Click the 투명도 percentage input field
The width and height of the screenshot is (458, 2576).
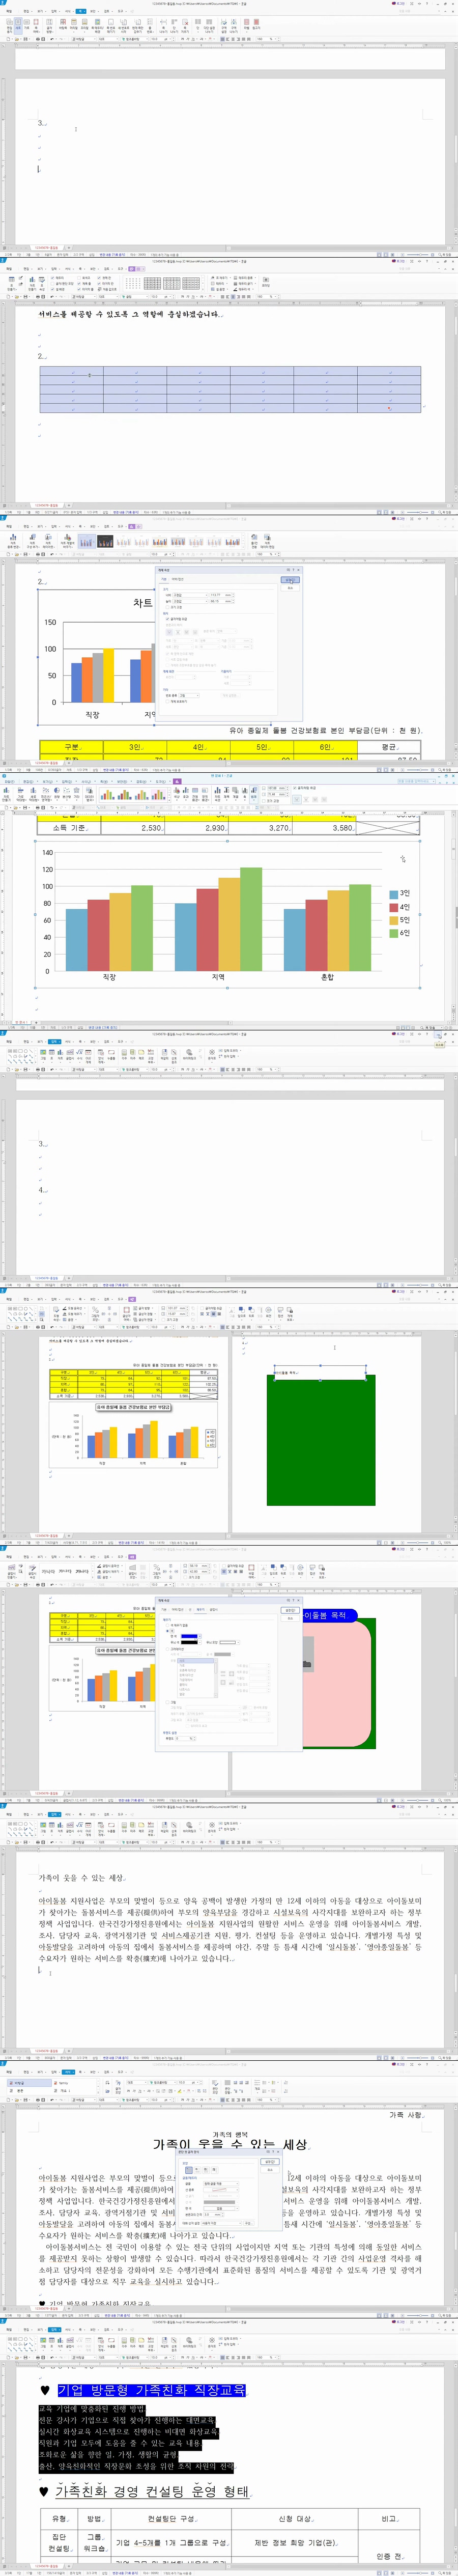pos(184,1738)
